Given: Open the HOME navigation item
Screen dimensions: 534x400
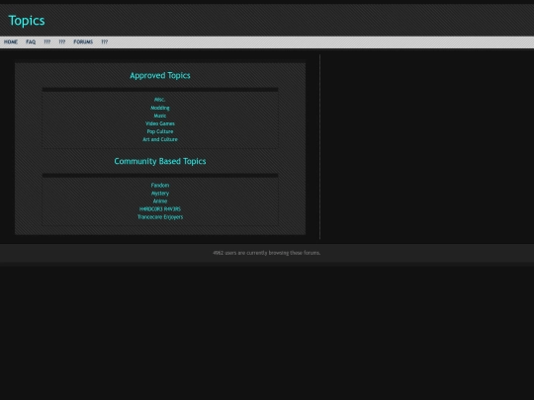Looking at the screenshot, I should point(11,41).
